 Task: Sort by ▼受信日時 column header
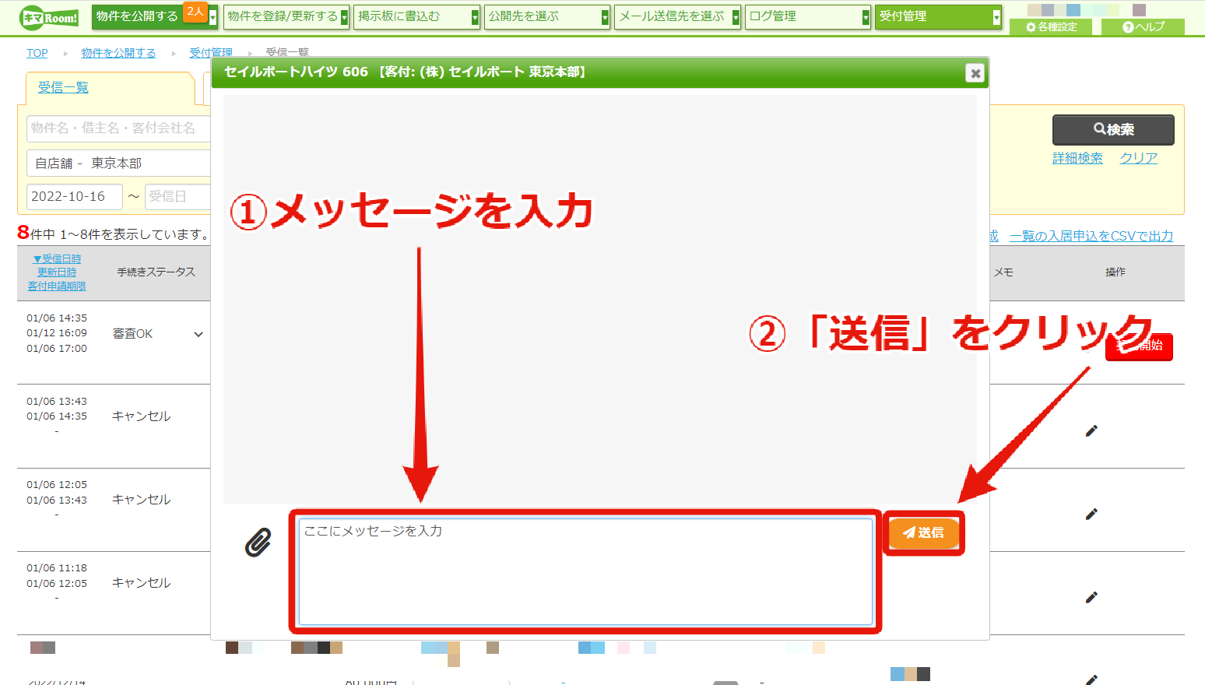point(57,258)
